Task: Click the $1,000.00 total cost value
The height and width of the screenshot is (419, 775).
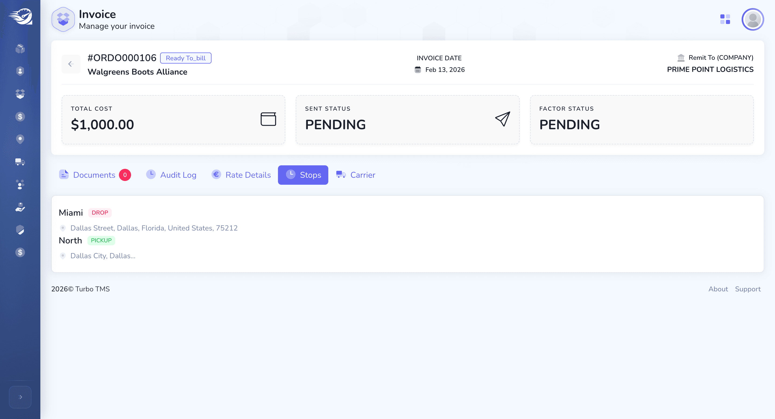Action: [102, 125]
